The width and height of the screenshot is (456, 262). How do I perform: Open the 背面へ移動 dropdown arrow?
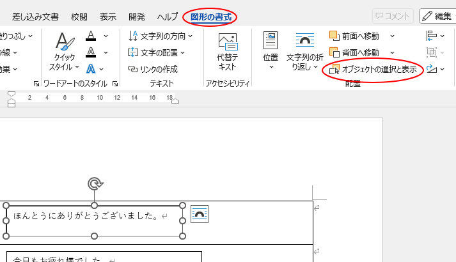tap(392, 53)
